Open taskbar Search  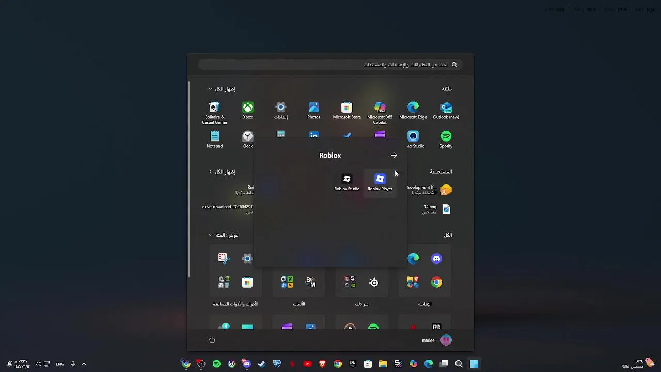[x=459, y=364]
